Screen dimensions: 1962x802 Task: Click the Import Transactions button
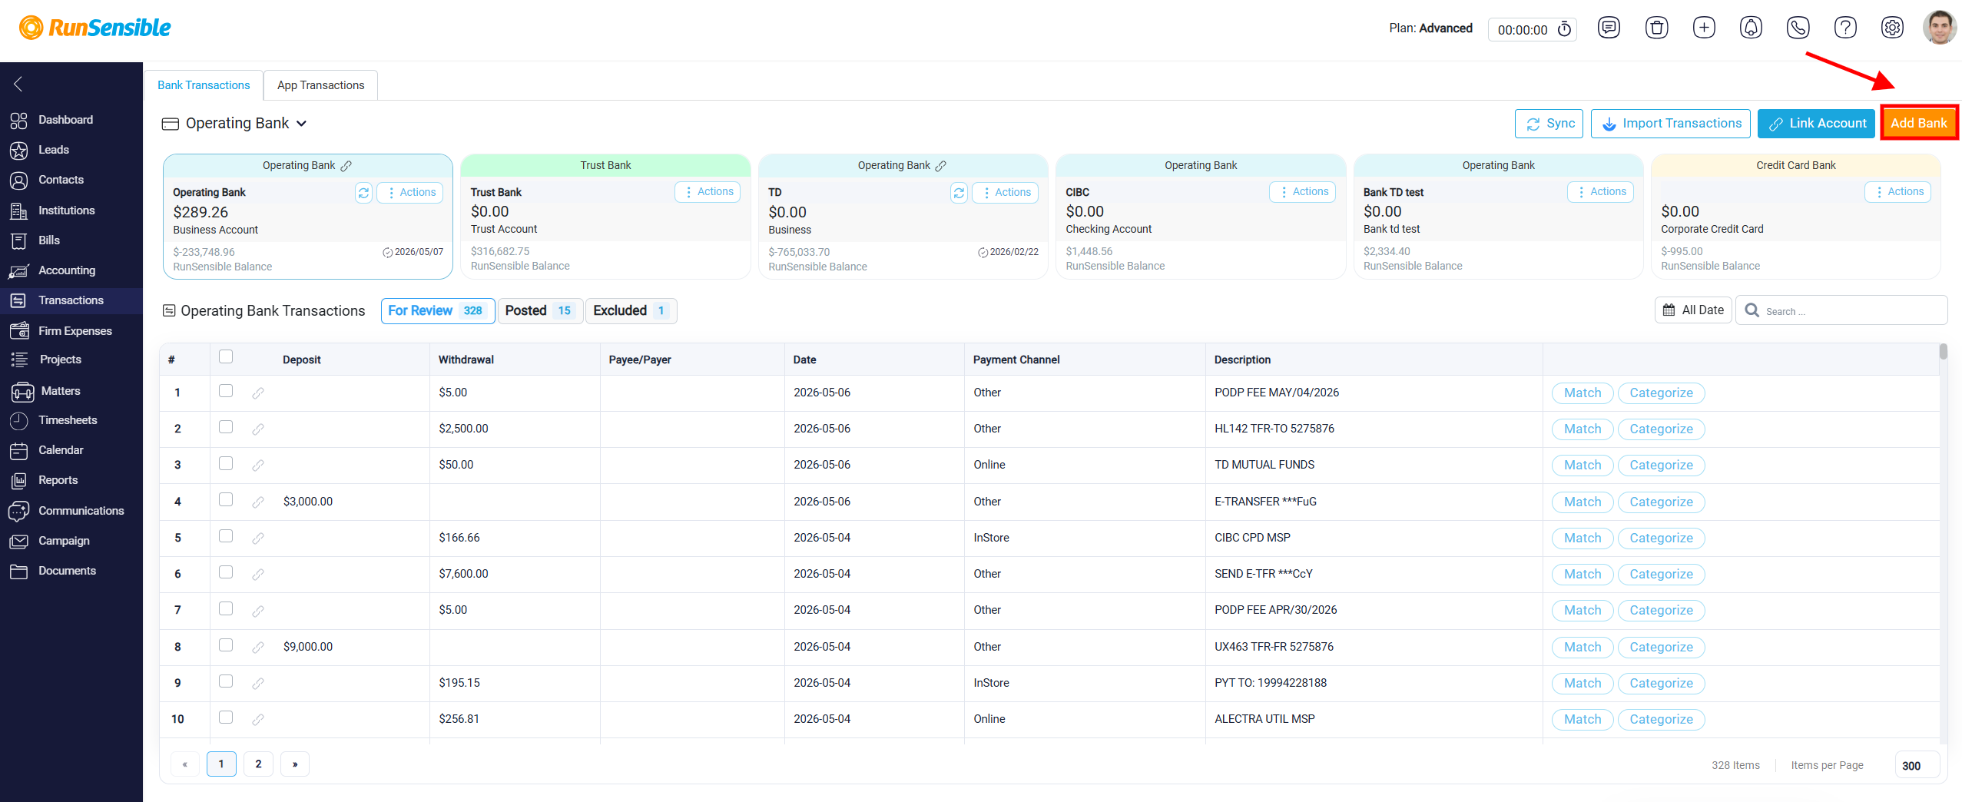[x=1671, y=123]
